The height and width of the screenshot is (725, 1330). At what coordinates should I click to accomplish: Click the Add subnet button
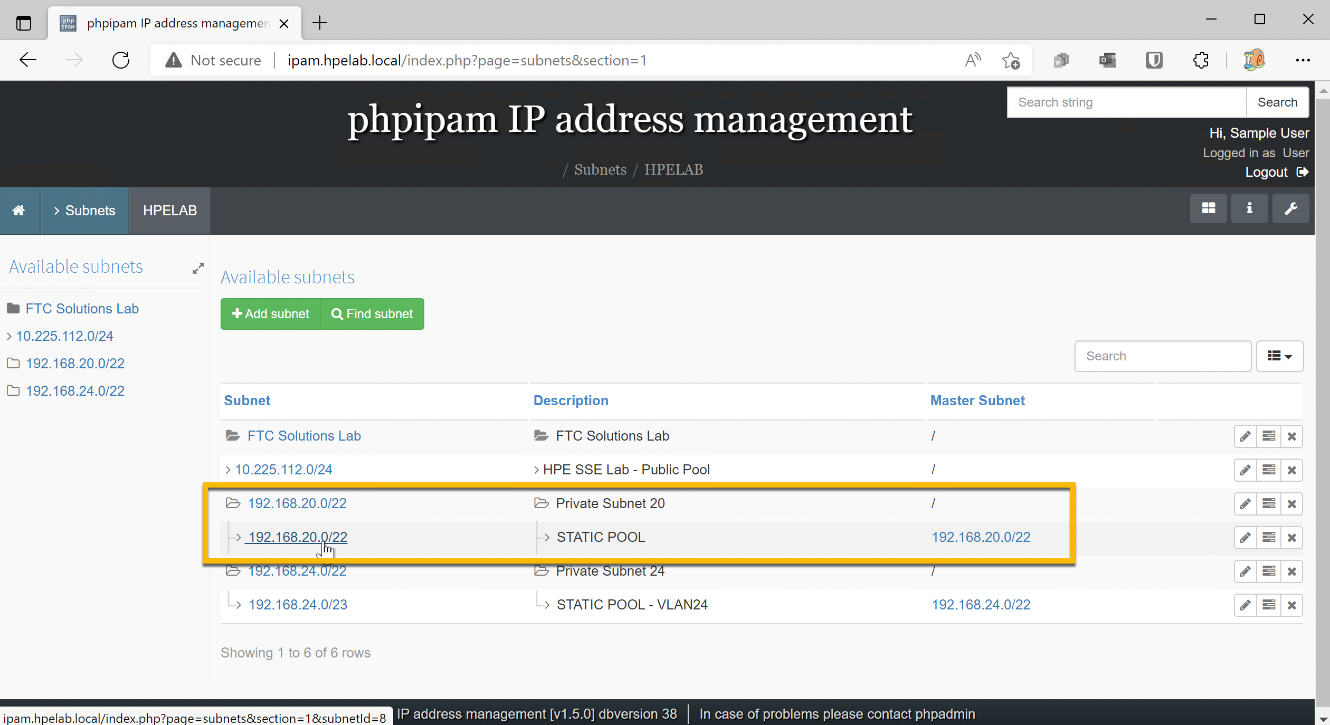tap(270, 314)
